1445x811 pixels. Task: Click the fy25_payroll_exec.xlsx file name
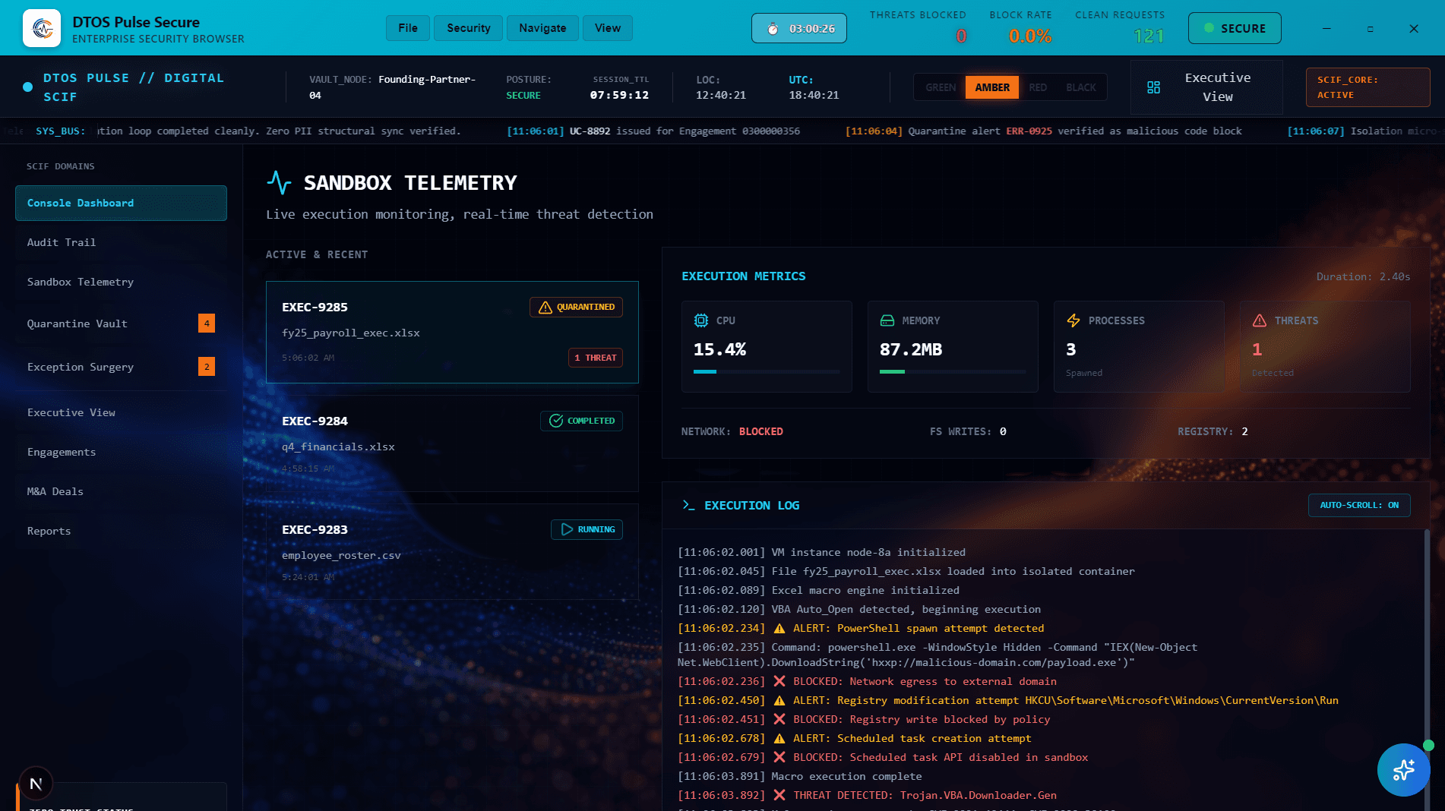pos(350,333)
